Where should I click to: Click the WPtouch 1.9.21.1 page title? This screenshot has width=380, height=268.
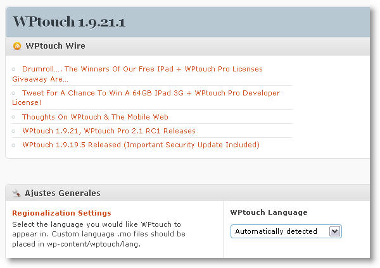pyautogui.click(x=70, y=22)
